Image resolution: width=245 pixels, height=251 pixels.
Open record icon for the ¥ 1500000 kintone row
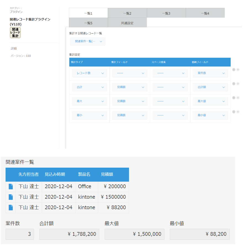pos(11,197)
